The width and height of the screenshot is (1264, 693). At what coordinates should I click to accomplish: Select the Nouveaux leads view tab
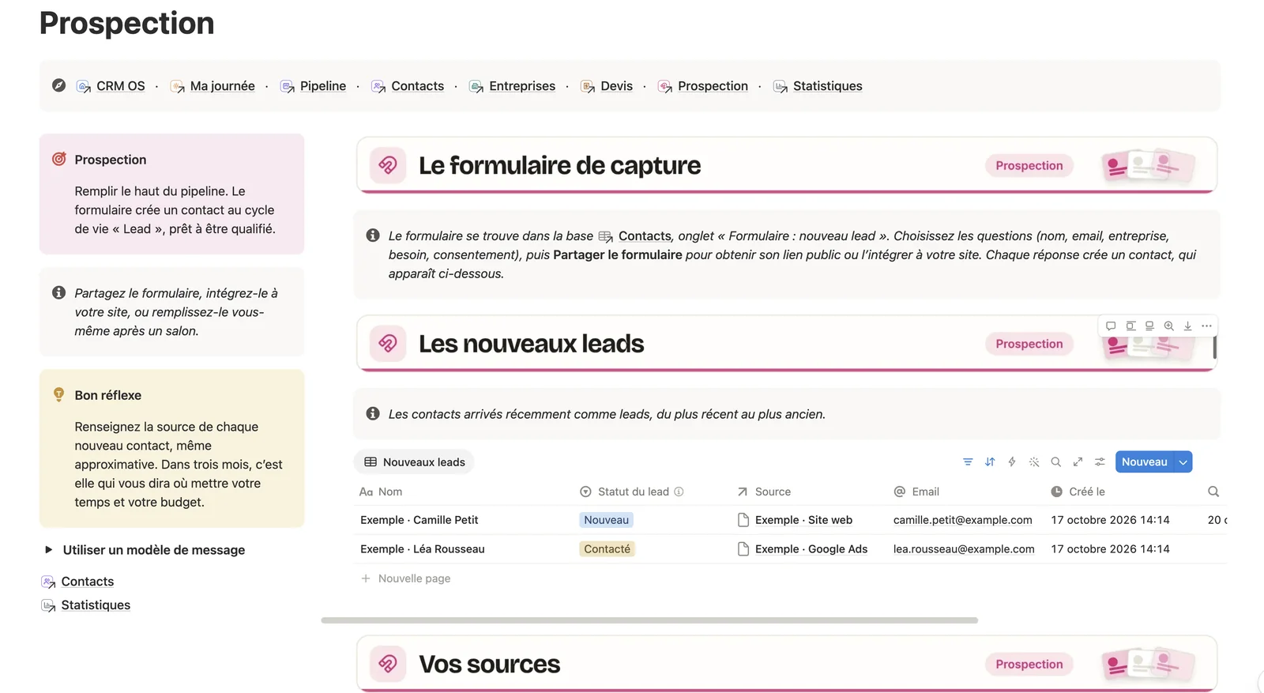415,462
